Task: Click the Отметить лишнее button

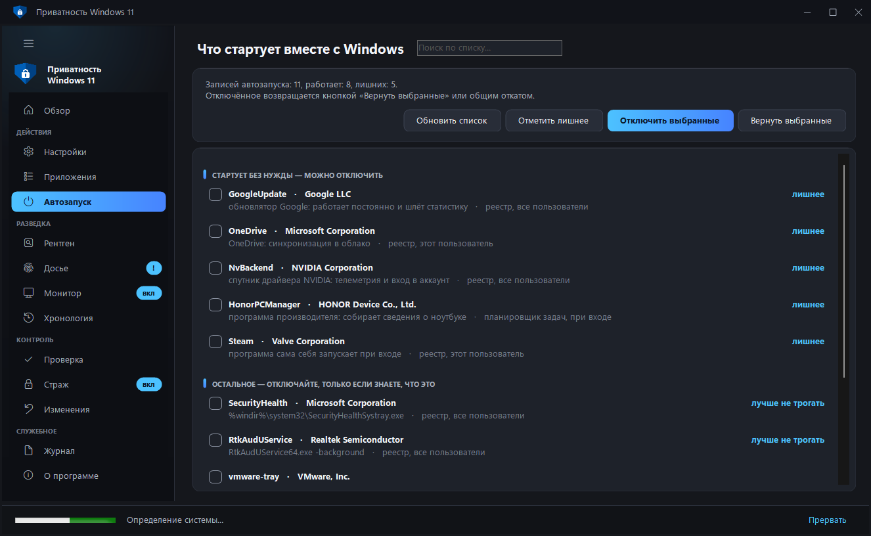Action: click(554, 121)
